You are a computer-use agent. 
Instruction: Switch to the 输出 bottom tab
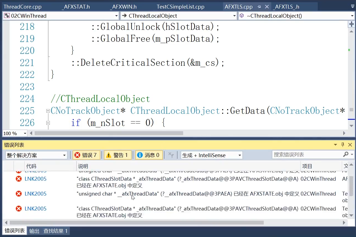click(34, 231)
